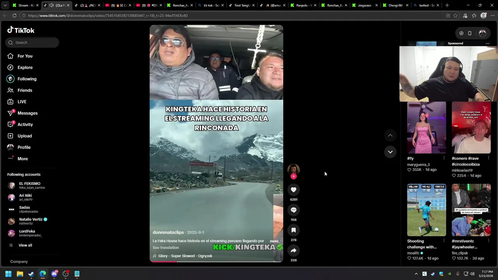Reload the page in browser
Image resolution: width=498 pixels, height=280 pixels.
14,16
